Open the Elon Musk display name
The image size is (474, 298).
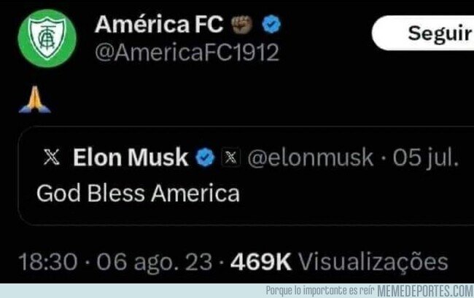click(131, 157)
